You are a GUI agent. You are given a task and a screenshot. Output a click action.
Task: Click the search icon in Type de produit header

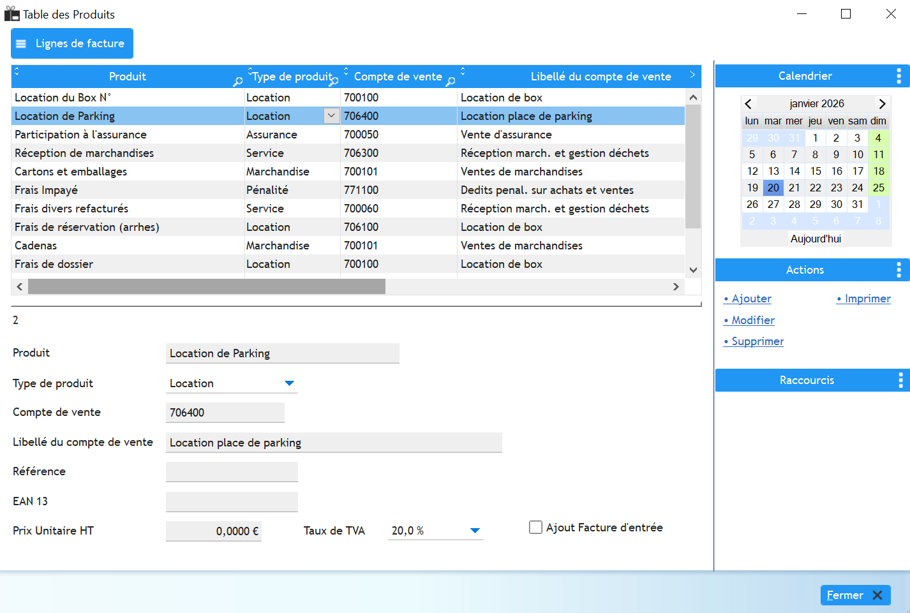coord(334,82)
